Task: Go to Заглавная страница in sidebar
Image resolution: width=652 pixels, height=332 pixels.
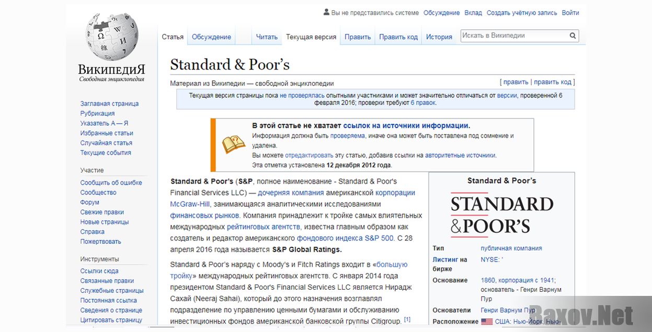Action: (109, 104)
